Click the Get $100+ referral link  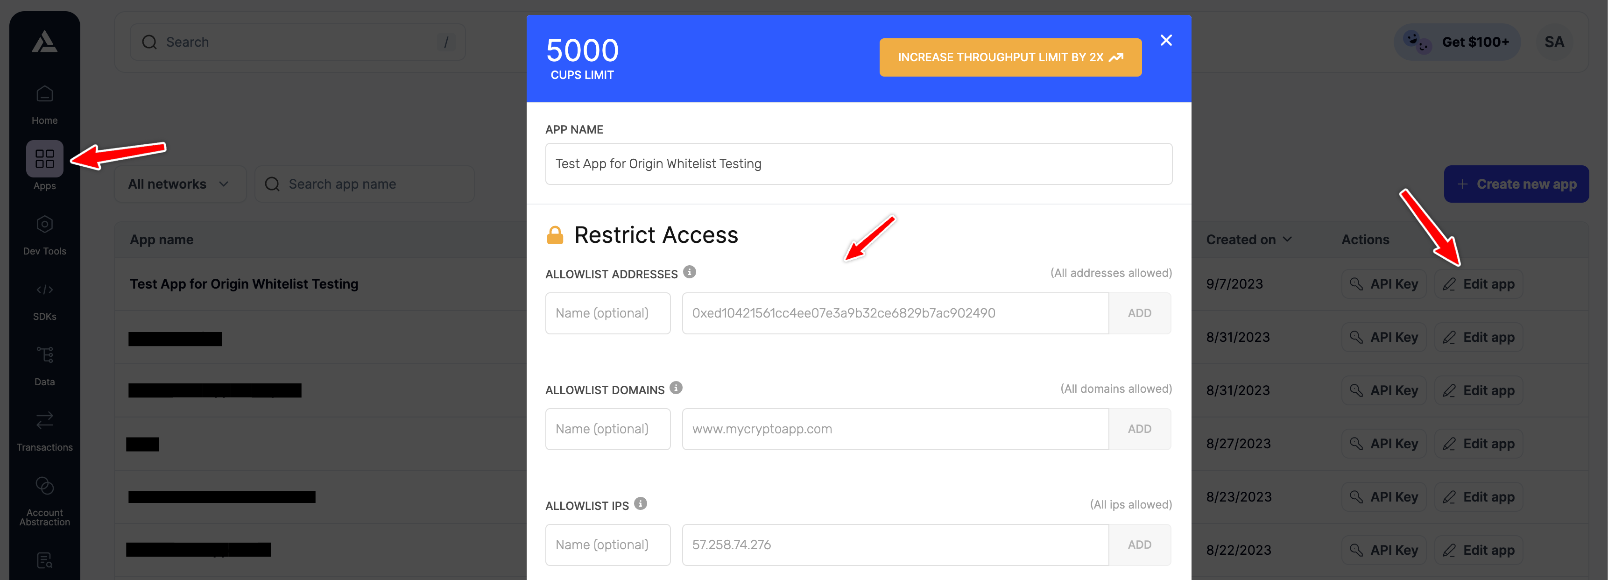[1457, 41]
